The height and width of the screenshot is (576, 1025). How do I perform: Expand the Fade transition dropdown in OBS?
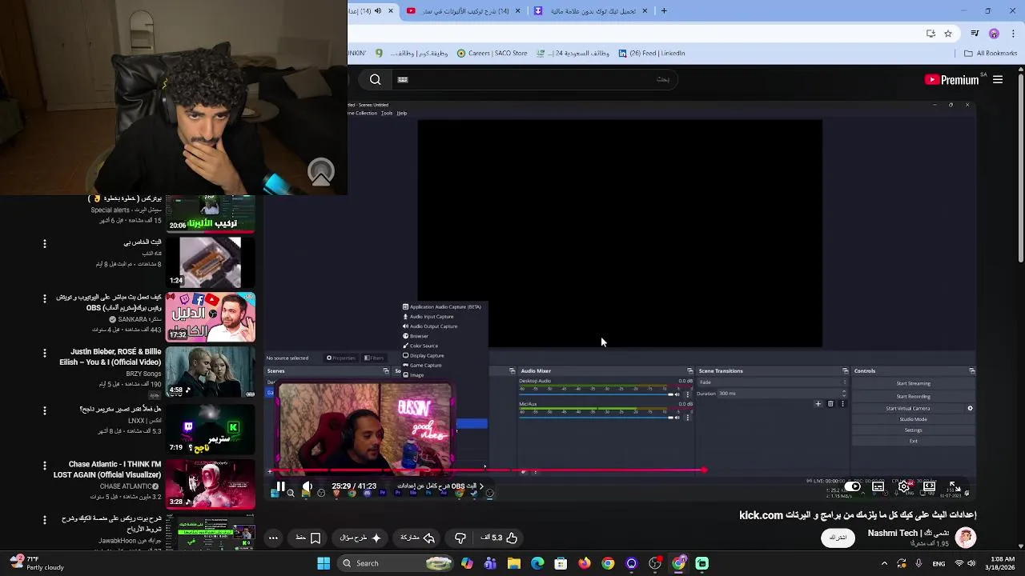pyautogui.click(x=773, y=382)
